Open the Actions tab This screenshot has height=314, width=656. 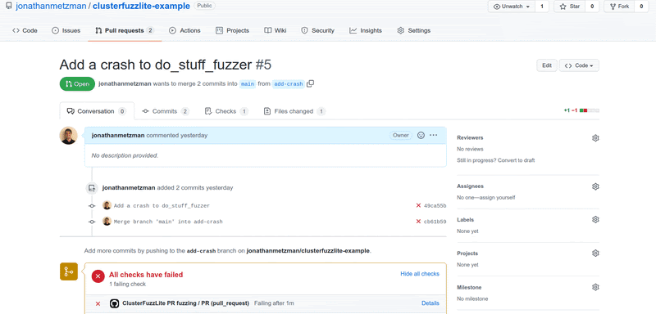tap(184, 30)
